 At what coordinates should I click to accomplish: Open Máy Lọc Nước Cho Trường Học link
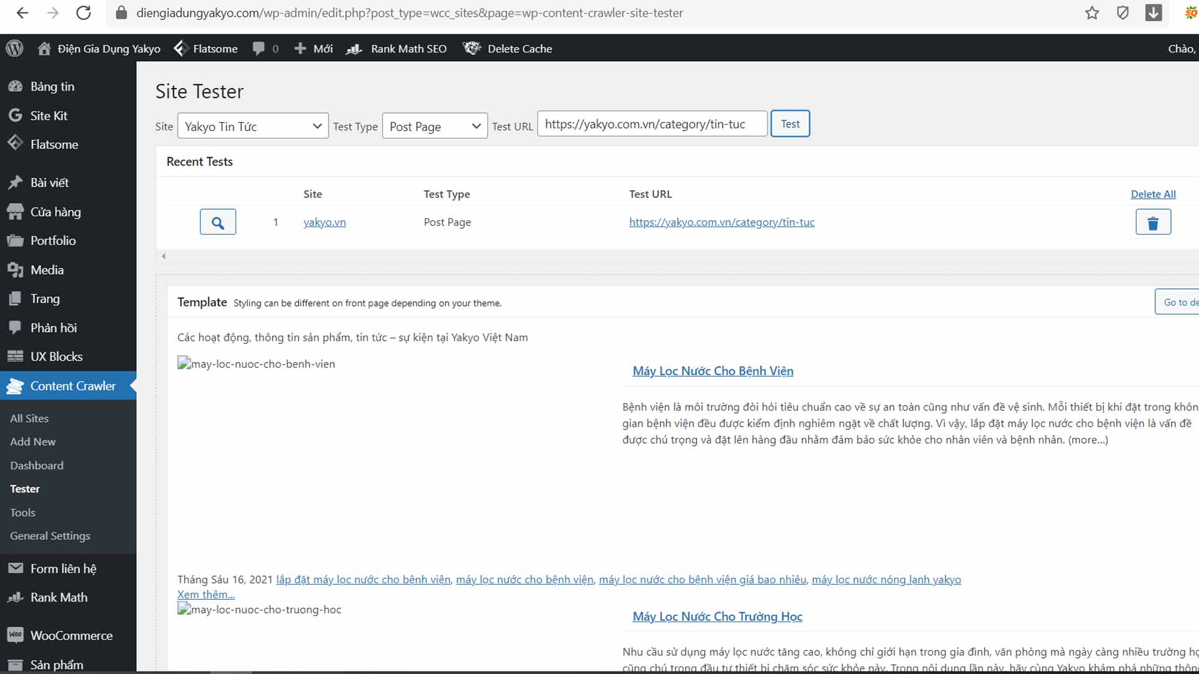(717, 617)
